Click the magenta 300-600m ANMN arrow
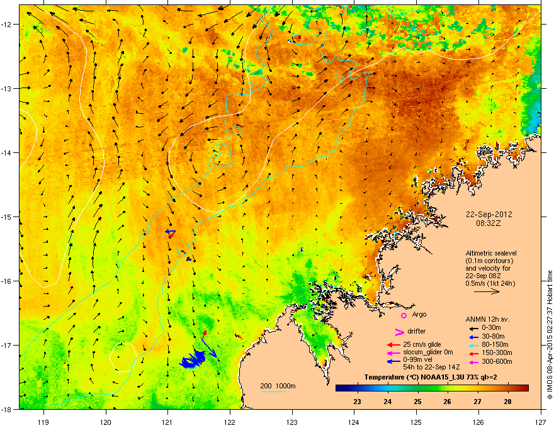Viewport: 554px width, 428px height. [473, 363]
